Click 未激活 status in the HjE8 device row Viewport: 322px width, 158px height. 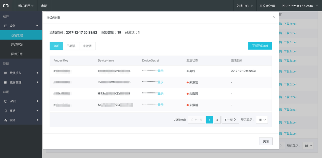point(192,94)
